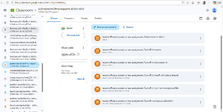Open the class Drive folder icon
Viewport: 223px width, 112px height.
[x=208, y=18]
